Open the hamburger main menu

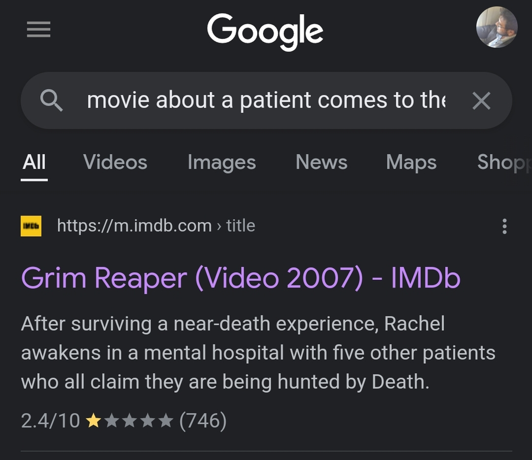(38, 30)
